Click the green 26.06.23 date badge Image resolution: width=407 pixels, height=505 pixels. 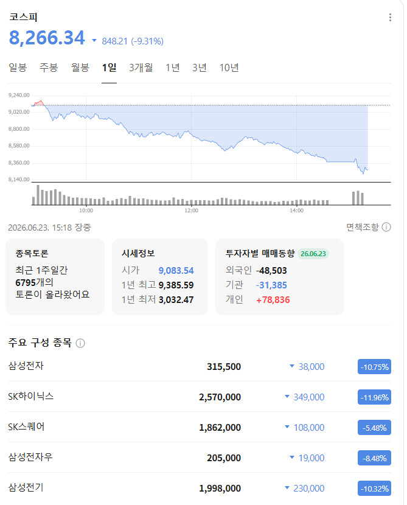[313, 254]
